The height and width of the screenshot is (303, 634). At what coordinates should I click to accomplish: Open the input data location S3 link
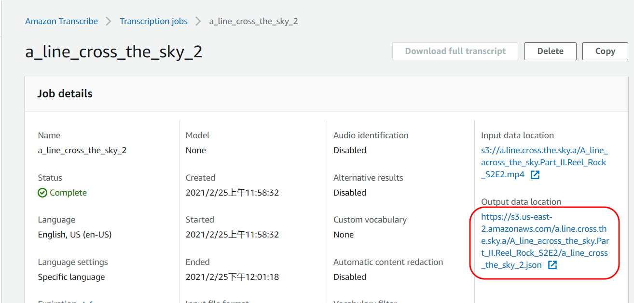[x=544, y=162]
